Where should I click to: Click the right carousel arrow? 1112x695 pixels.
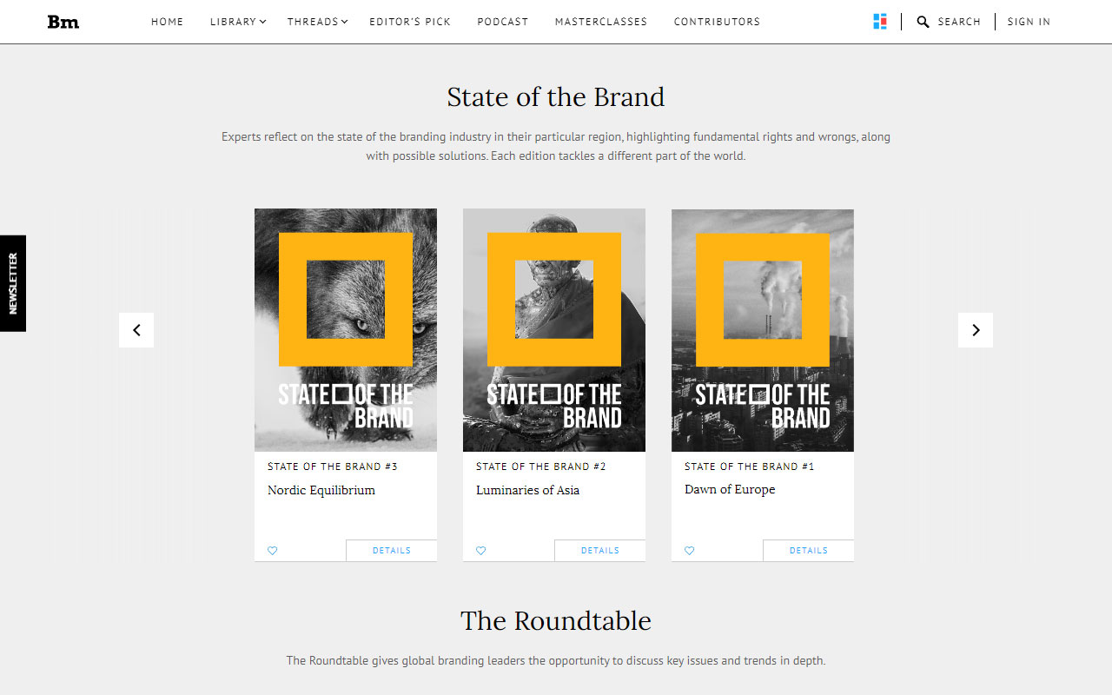[x=976, y=330]
